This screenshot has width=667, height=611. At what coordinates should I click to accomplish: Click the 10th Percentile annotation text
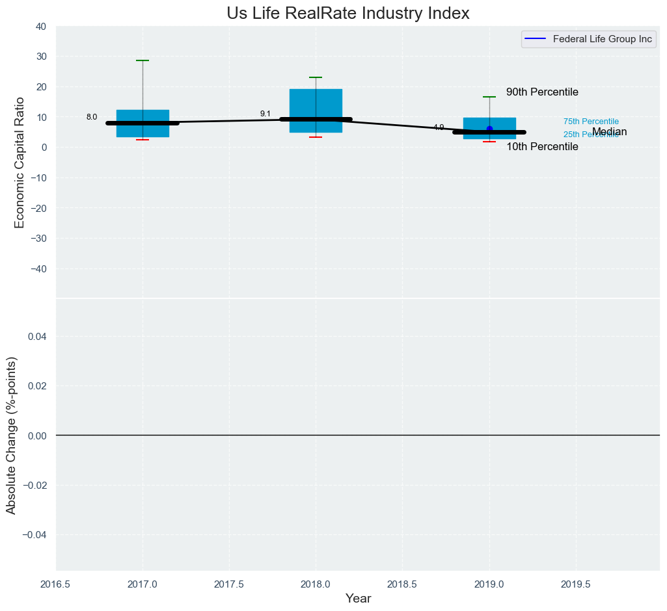point(542,147)
